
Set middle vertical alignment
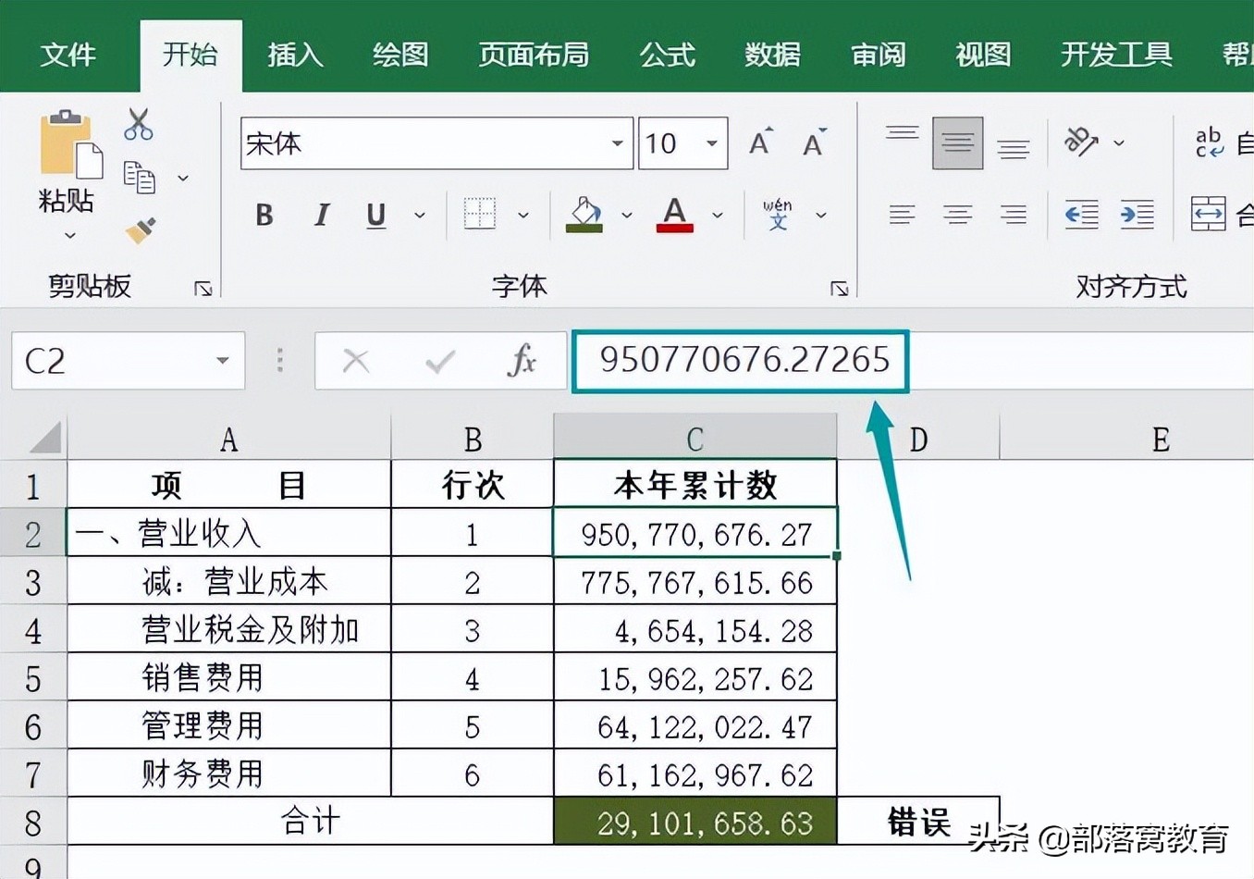click(x=957, y=143)
